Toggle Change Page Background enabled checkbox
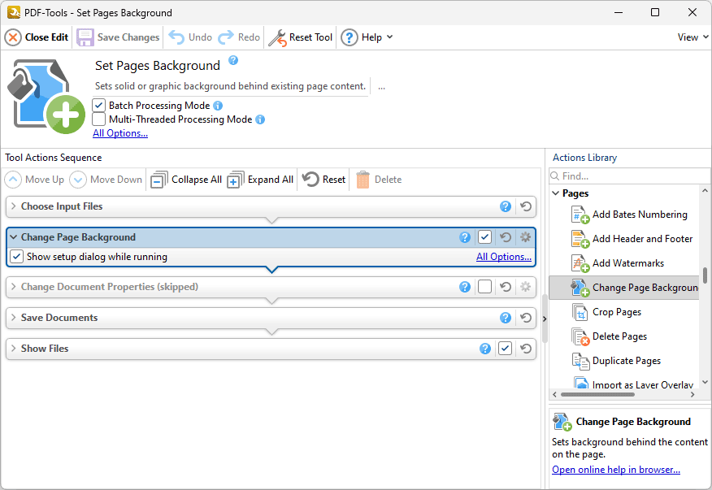 [x=485, y=237]
